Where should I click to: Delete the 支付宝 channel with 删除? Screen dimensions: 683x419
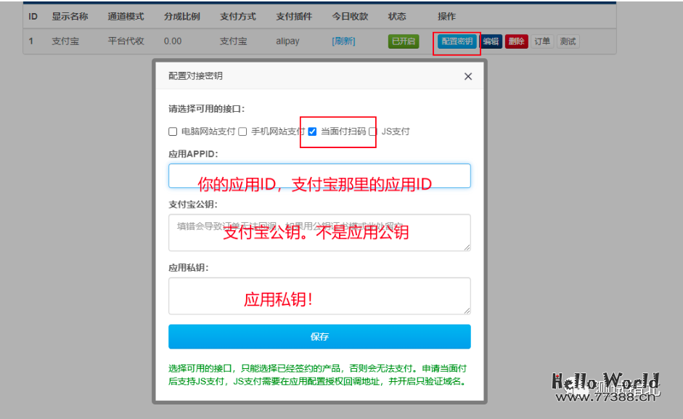tap(517, 41)
